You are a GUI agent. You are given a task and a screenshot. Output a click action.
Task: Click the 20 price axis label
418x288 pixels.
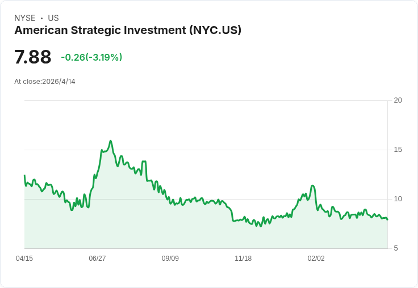398,100
